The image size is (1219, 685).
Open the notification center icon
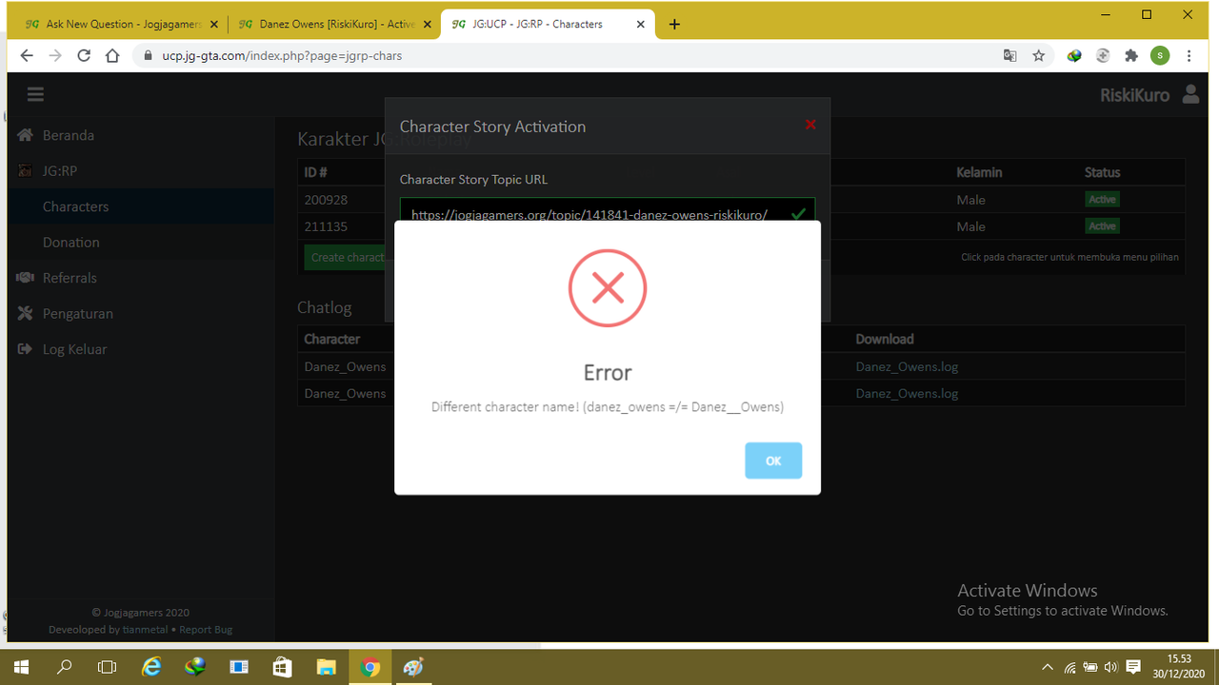point(1133,667)
